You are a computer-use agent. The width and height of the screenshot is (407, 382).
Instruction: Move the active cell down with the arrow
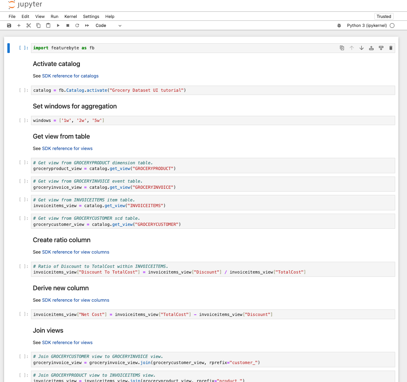point(361,48)
